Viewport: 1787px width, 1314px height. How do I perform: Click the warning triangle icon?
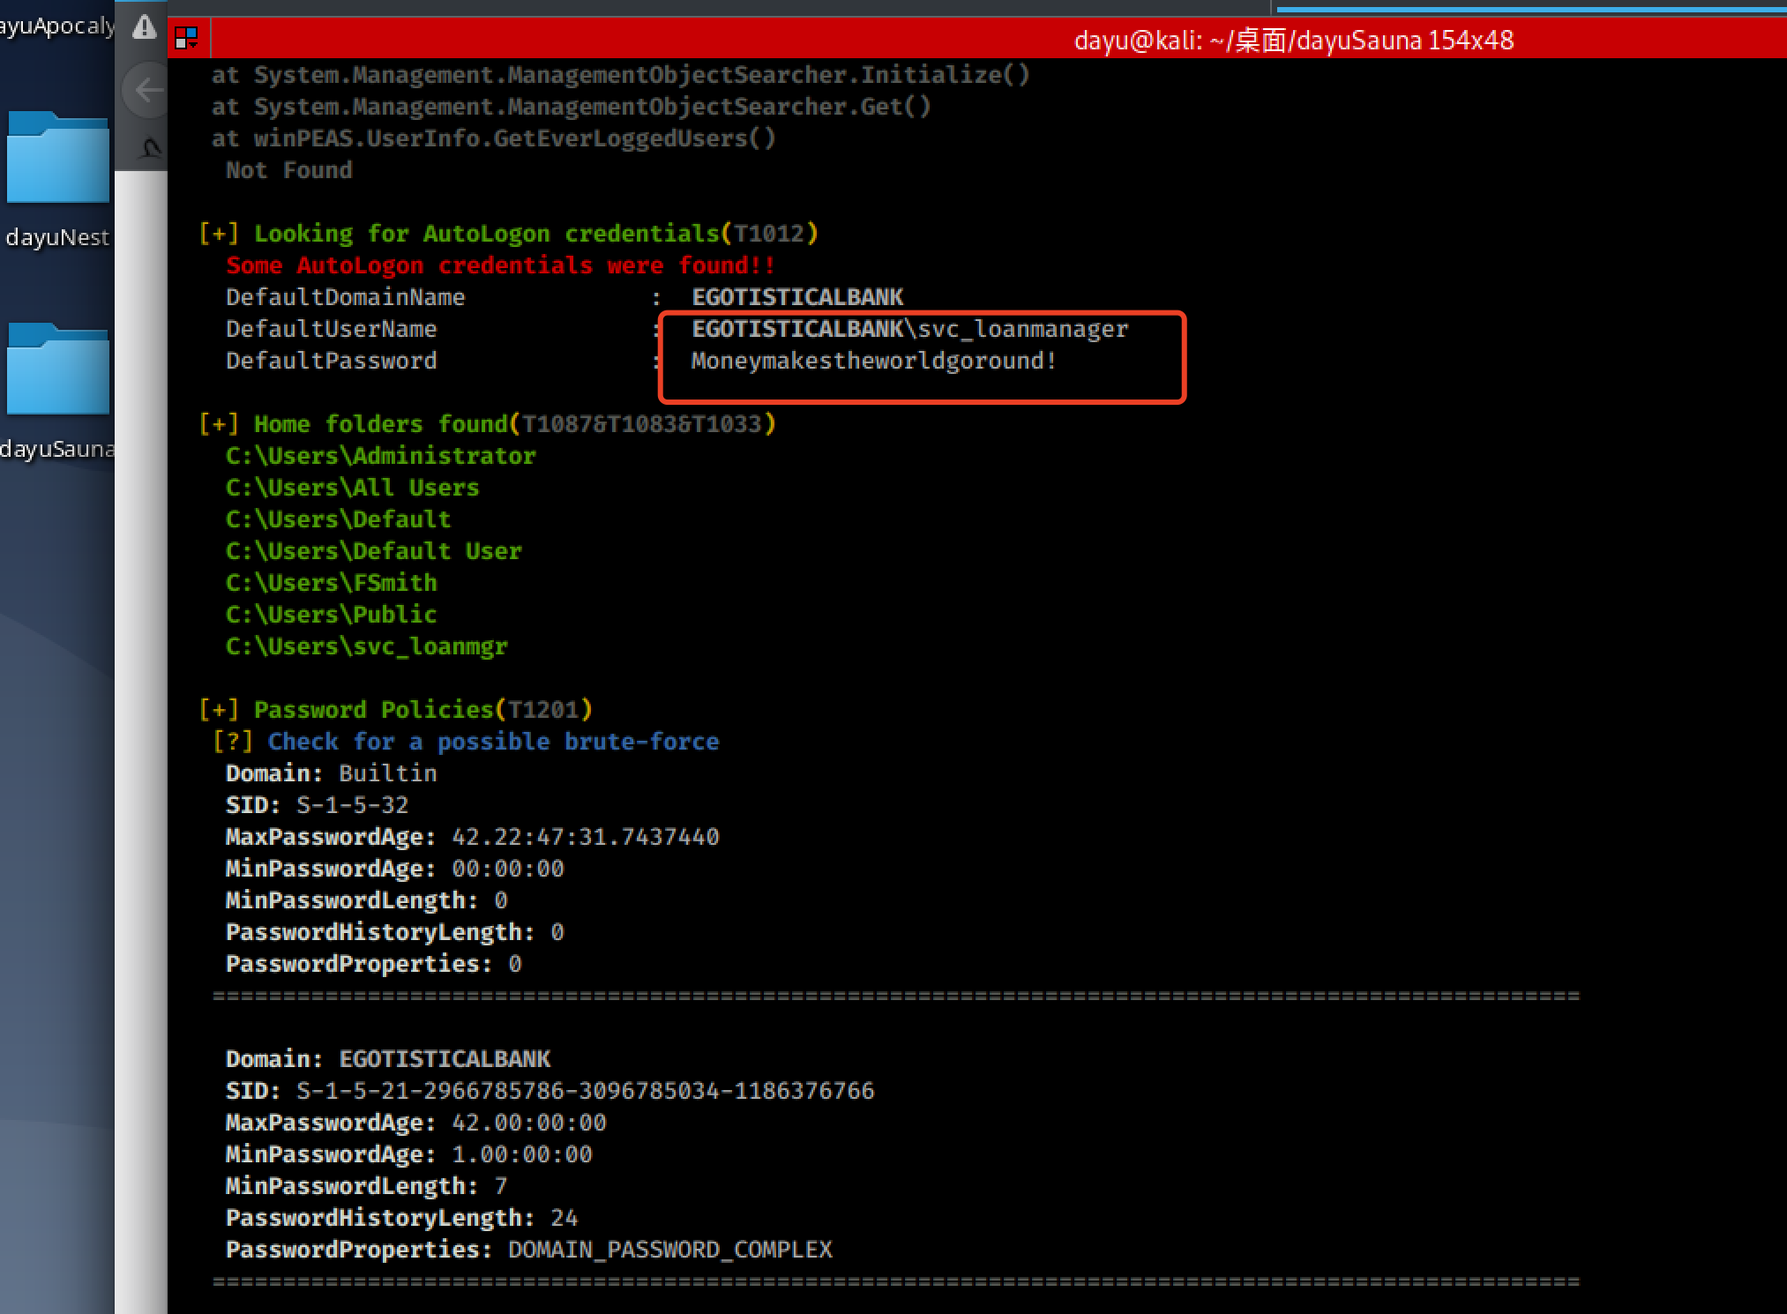(x=144, y=28)
